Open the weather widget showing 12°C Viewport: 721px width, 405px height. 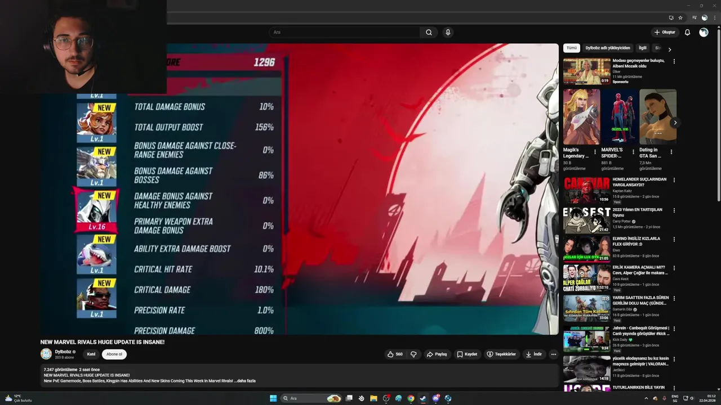(18, 398)
